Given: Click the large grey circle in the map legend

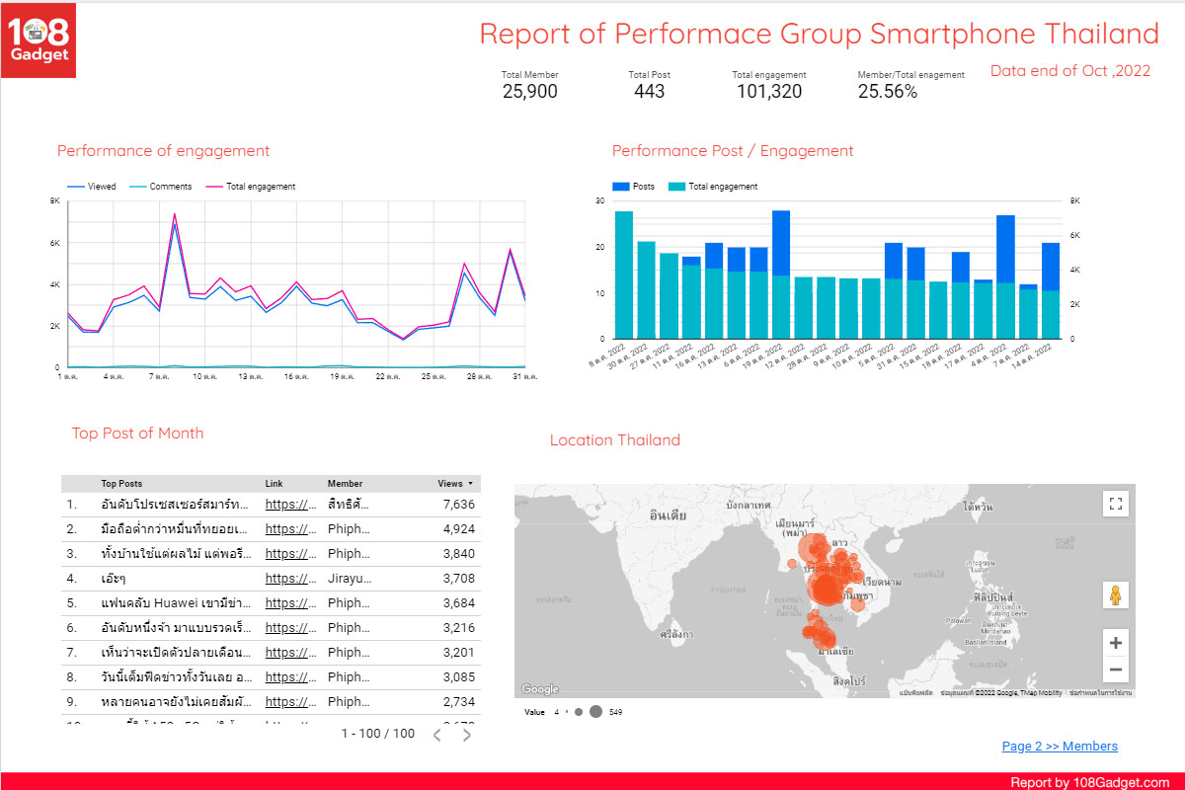Looking at the screenshot, I should [x=595, y=711].
